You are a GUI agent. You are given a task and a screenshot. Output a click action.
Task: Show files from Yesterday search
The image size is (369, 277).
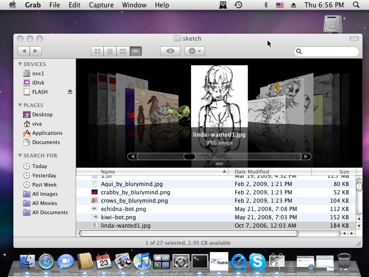[x=40, y=175]
